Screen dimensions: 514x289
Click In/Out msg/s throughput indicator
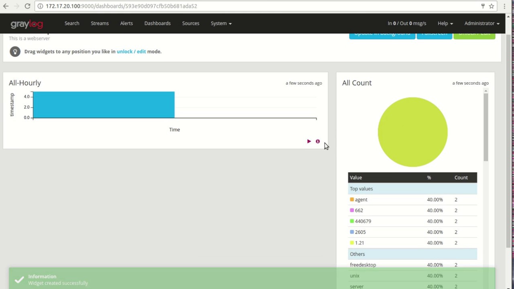[407, 23]
